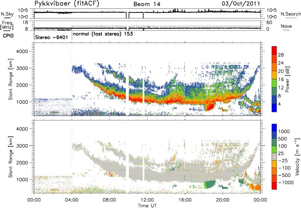301x208 pixels.
Task: Click the velocity panel Slant Range label
Action: pyautogui.click(x=11, y=157)
